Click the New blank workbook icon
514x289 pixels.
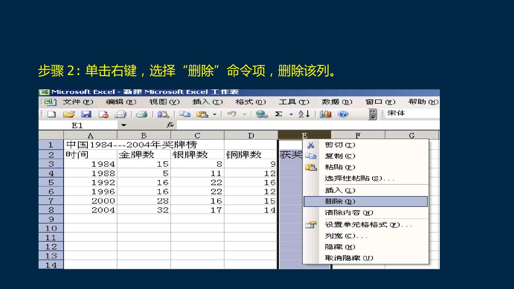52,114
